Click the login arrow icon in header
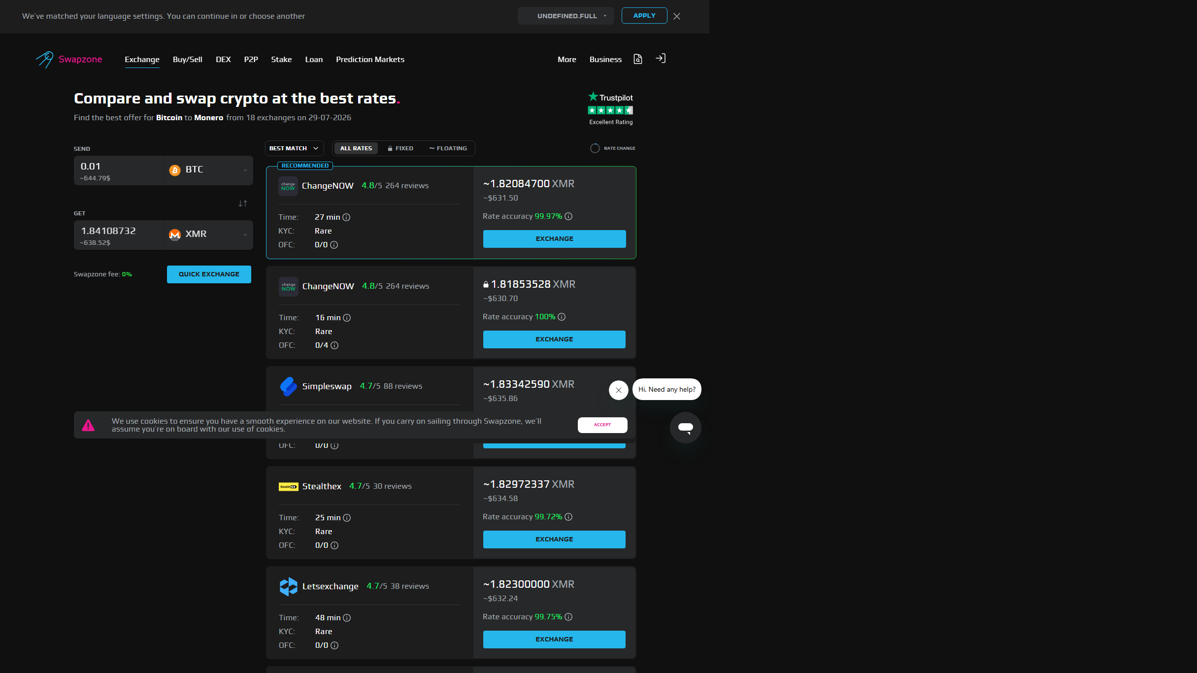This screenshot has width=1197, height=673. tap(661, 59)
